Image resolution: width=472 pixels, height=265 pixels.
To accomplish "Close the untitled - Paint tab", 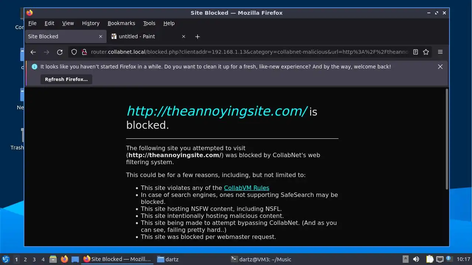I will pyautogui.click(x=184, y=36).
